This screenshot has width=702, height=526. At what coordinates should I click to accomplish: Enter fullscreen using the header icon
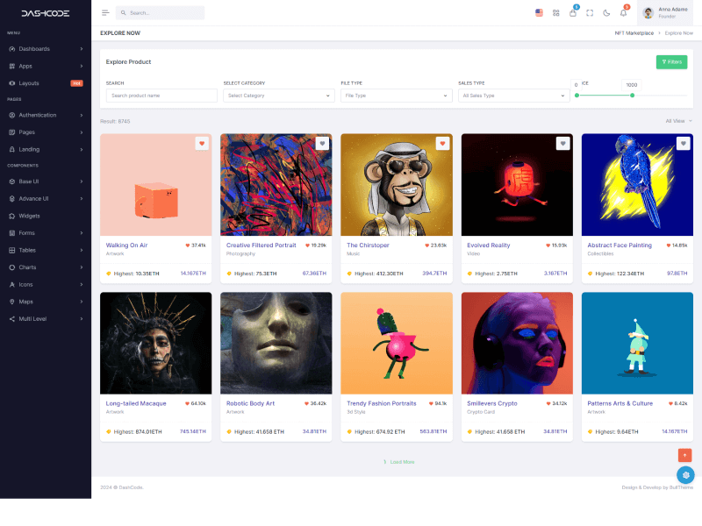coord(590,13)
